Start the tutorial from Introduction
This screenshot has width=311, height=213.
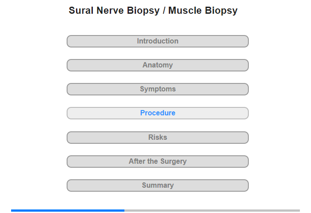tap(157, 41)
